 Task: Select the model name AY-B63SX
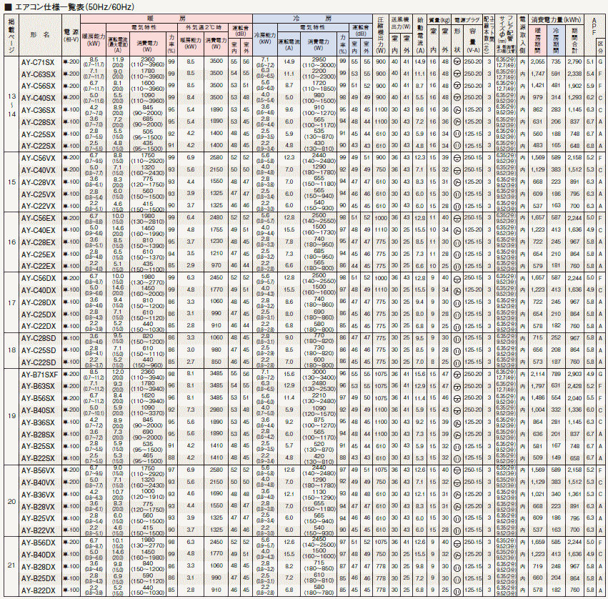[38, 387]
